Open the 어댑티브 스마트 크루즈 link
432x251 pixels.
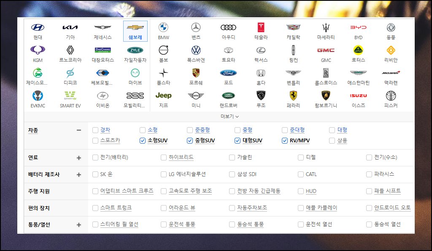[127, 191]
